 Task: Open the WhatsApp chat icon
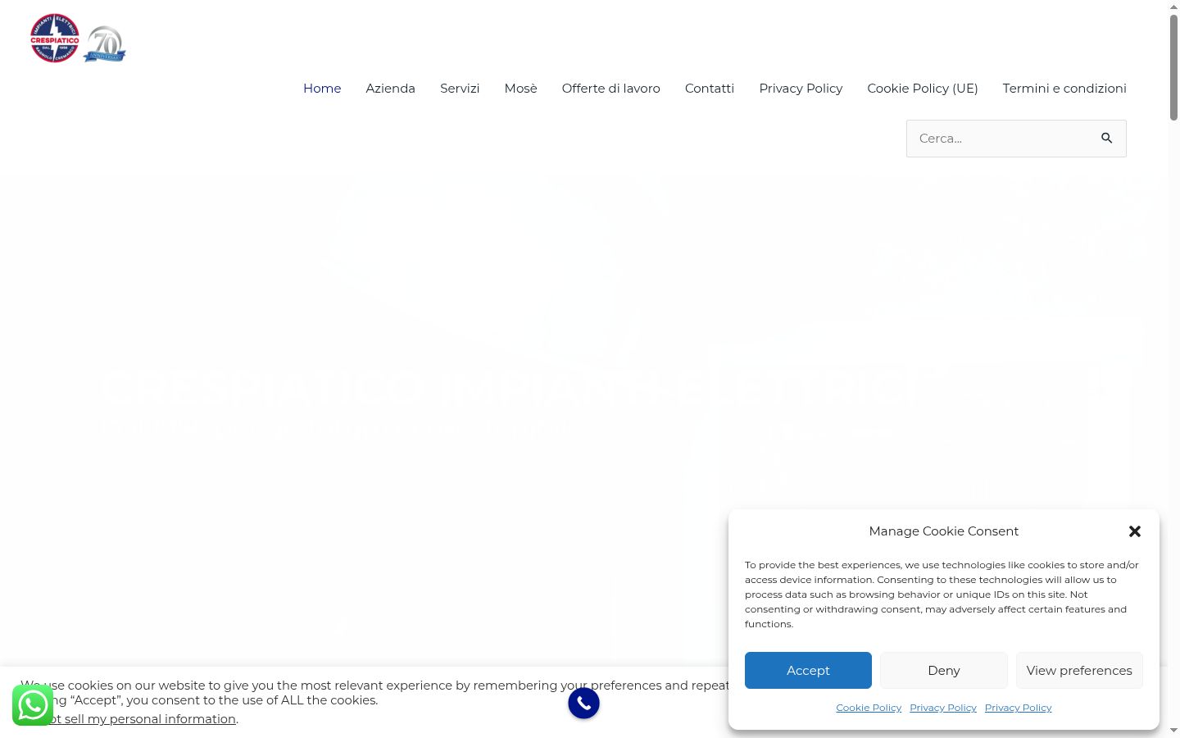pos(33,705)
